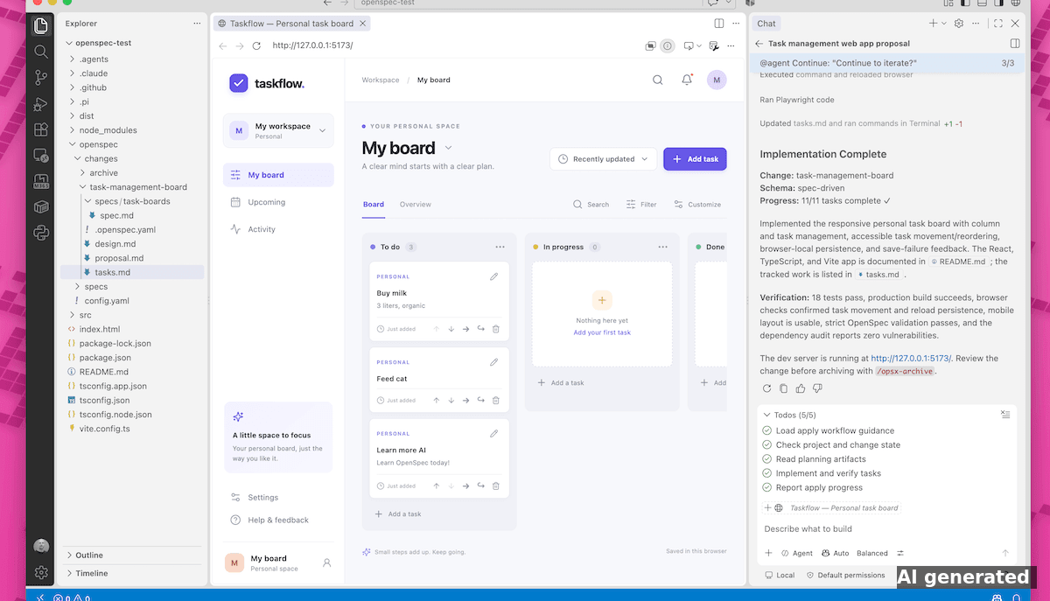Go back in the embedded browser
1050x601 pixels.
(x=222, y=45)
